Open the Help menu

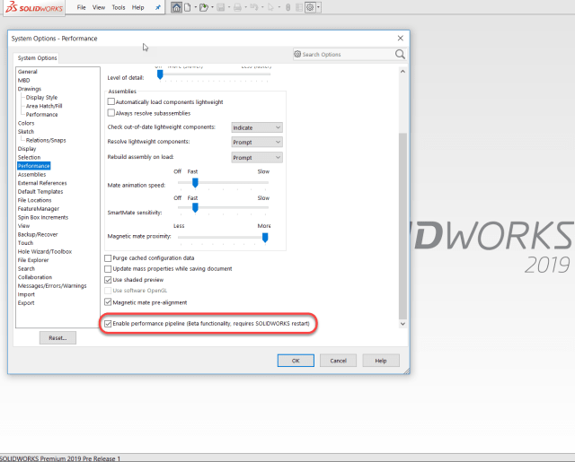(x=137, y=7)
